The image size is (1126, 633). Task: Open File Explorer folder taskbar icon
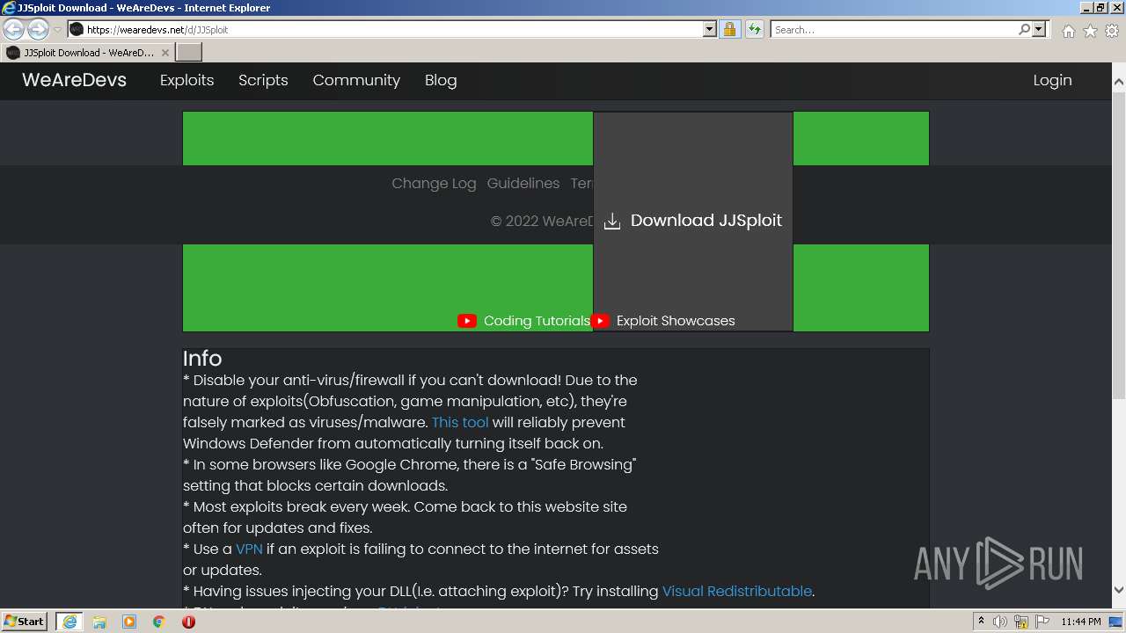[99, 622]
